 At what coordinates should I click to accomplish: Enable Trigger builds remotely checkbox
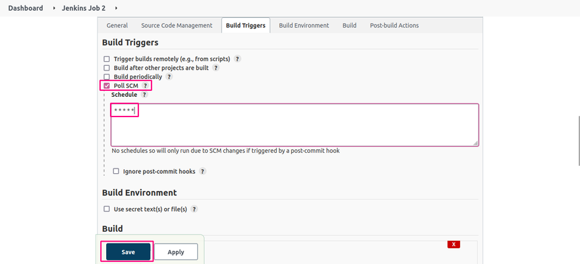107,59
